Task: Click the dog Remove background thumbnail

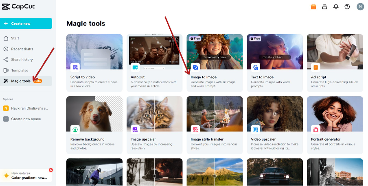Action: point(94,114)
